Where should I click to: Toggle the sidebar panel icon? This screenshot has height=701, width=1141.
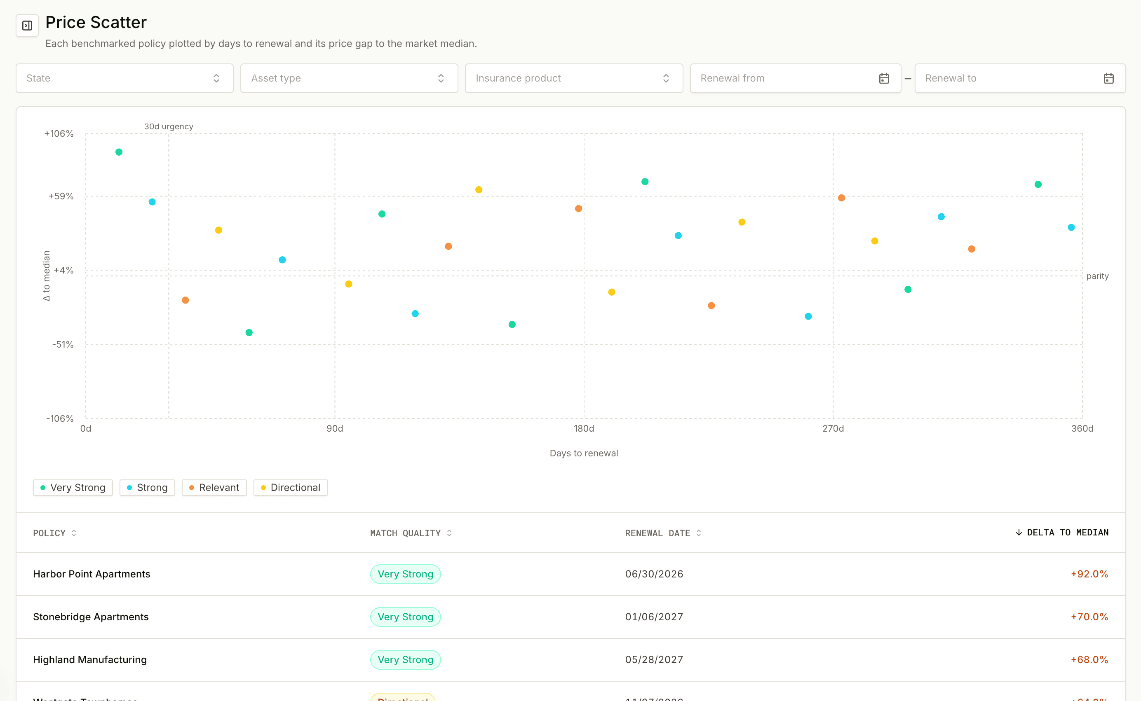[27, 26]
